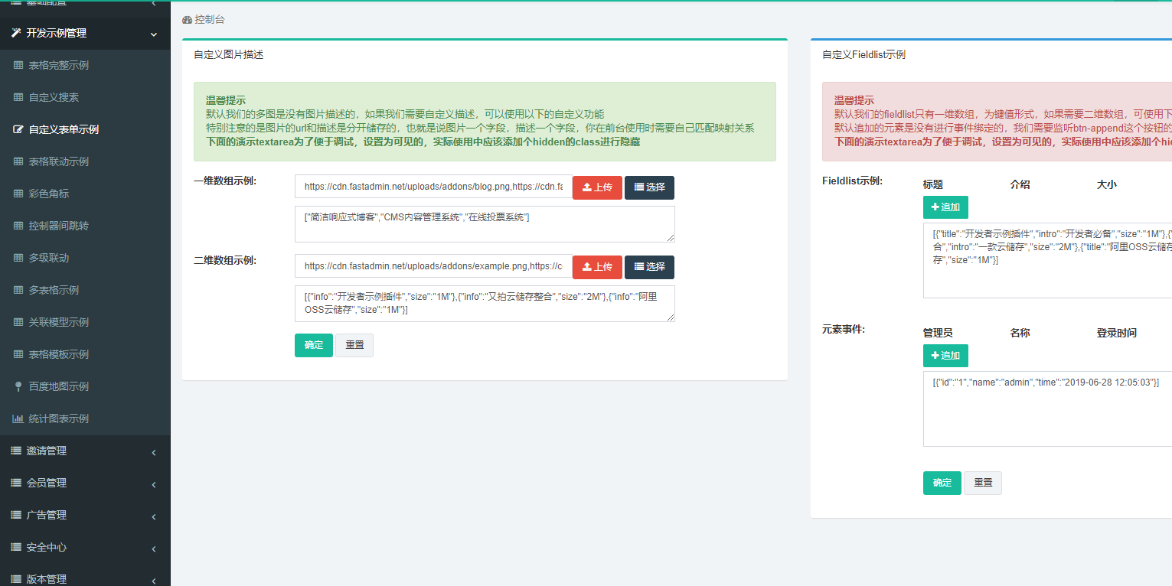The height and width of the screenshot is (586, 1172).
Task: Click the edit icon beside 自定义表单示例
Action: click(18, 129)
